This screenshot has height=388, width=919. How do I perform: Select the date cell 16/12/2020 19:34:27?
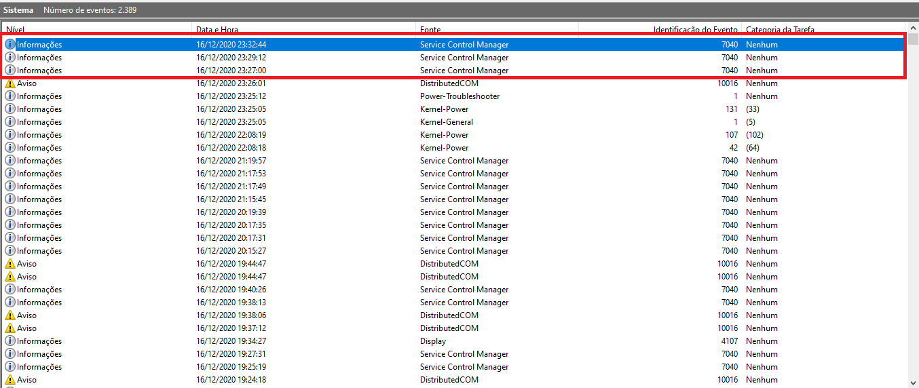click(x=231, y=341)
